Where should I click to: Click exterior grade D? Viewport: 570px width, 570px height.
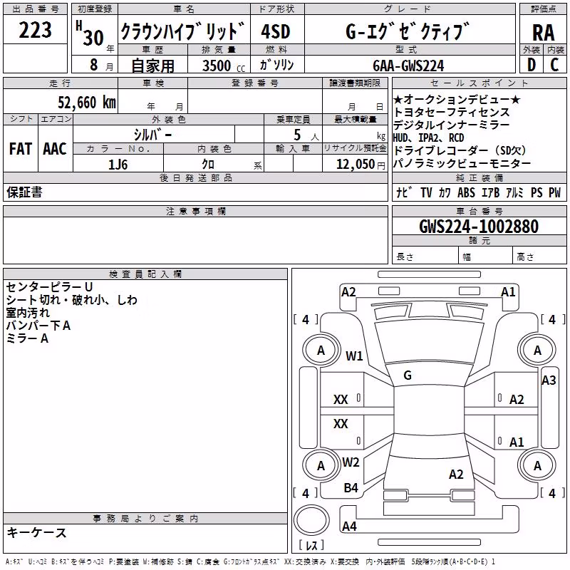pyautogui.click(x=531, y=65)
